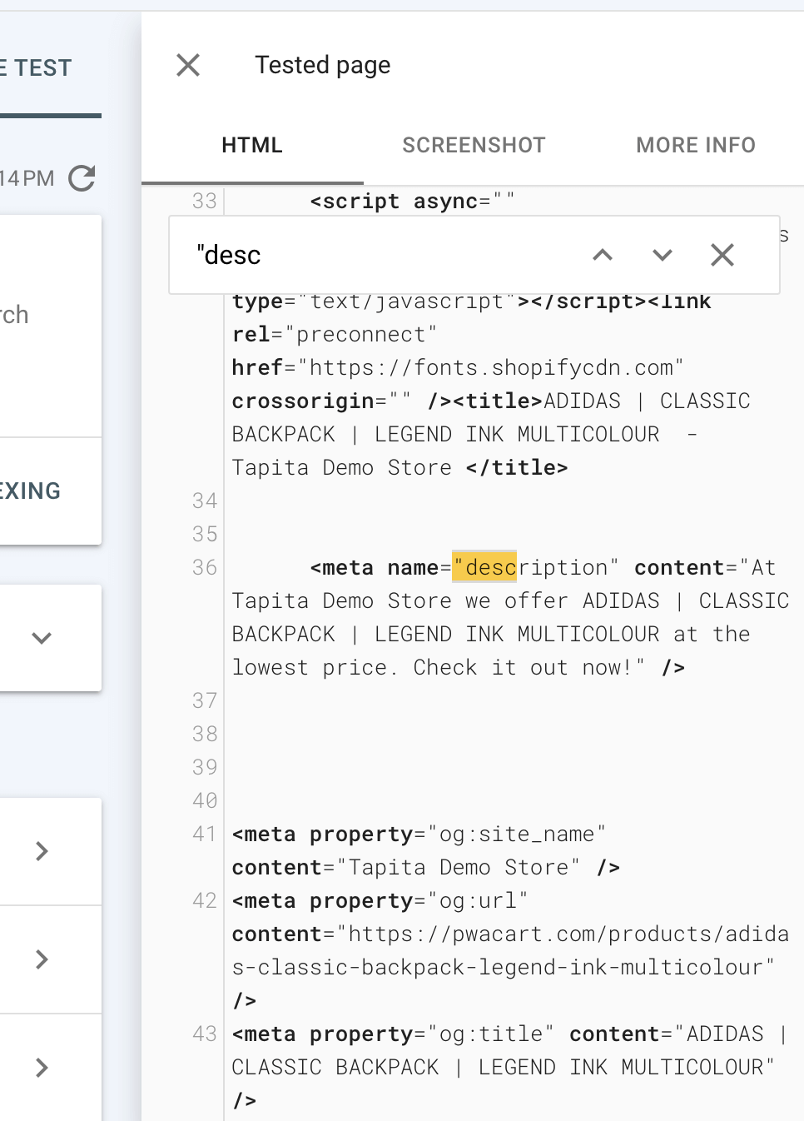
Task: Click the "og:title" property text
Action: [491, 1034]
